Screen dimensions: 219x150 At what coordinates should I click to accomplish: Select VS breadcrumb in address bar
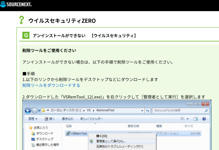coord(89,110)
